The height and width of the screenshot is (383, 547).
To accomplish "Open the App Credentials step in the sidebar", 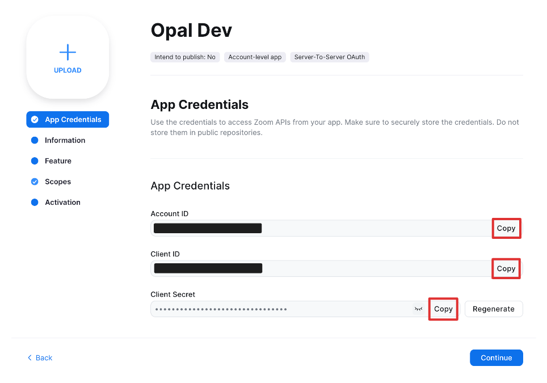I will pyautogui.click(x=68, y=120).
